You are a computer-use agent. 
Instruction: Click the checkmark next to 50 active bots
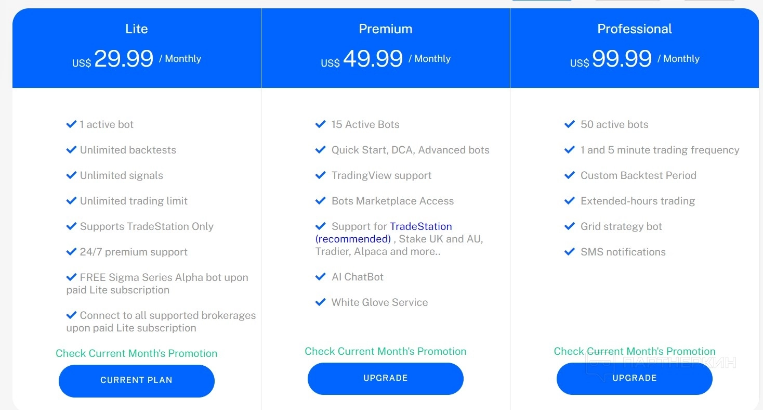pos(569,124)
